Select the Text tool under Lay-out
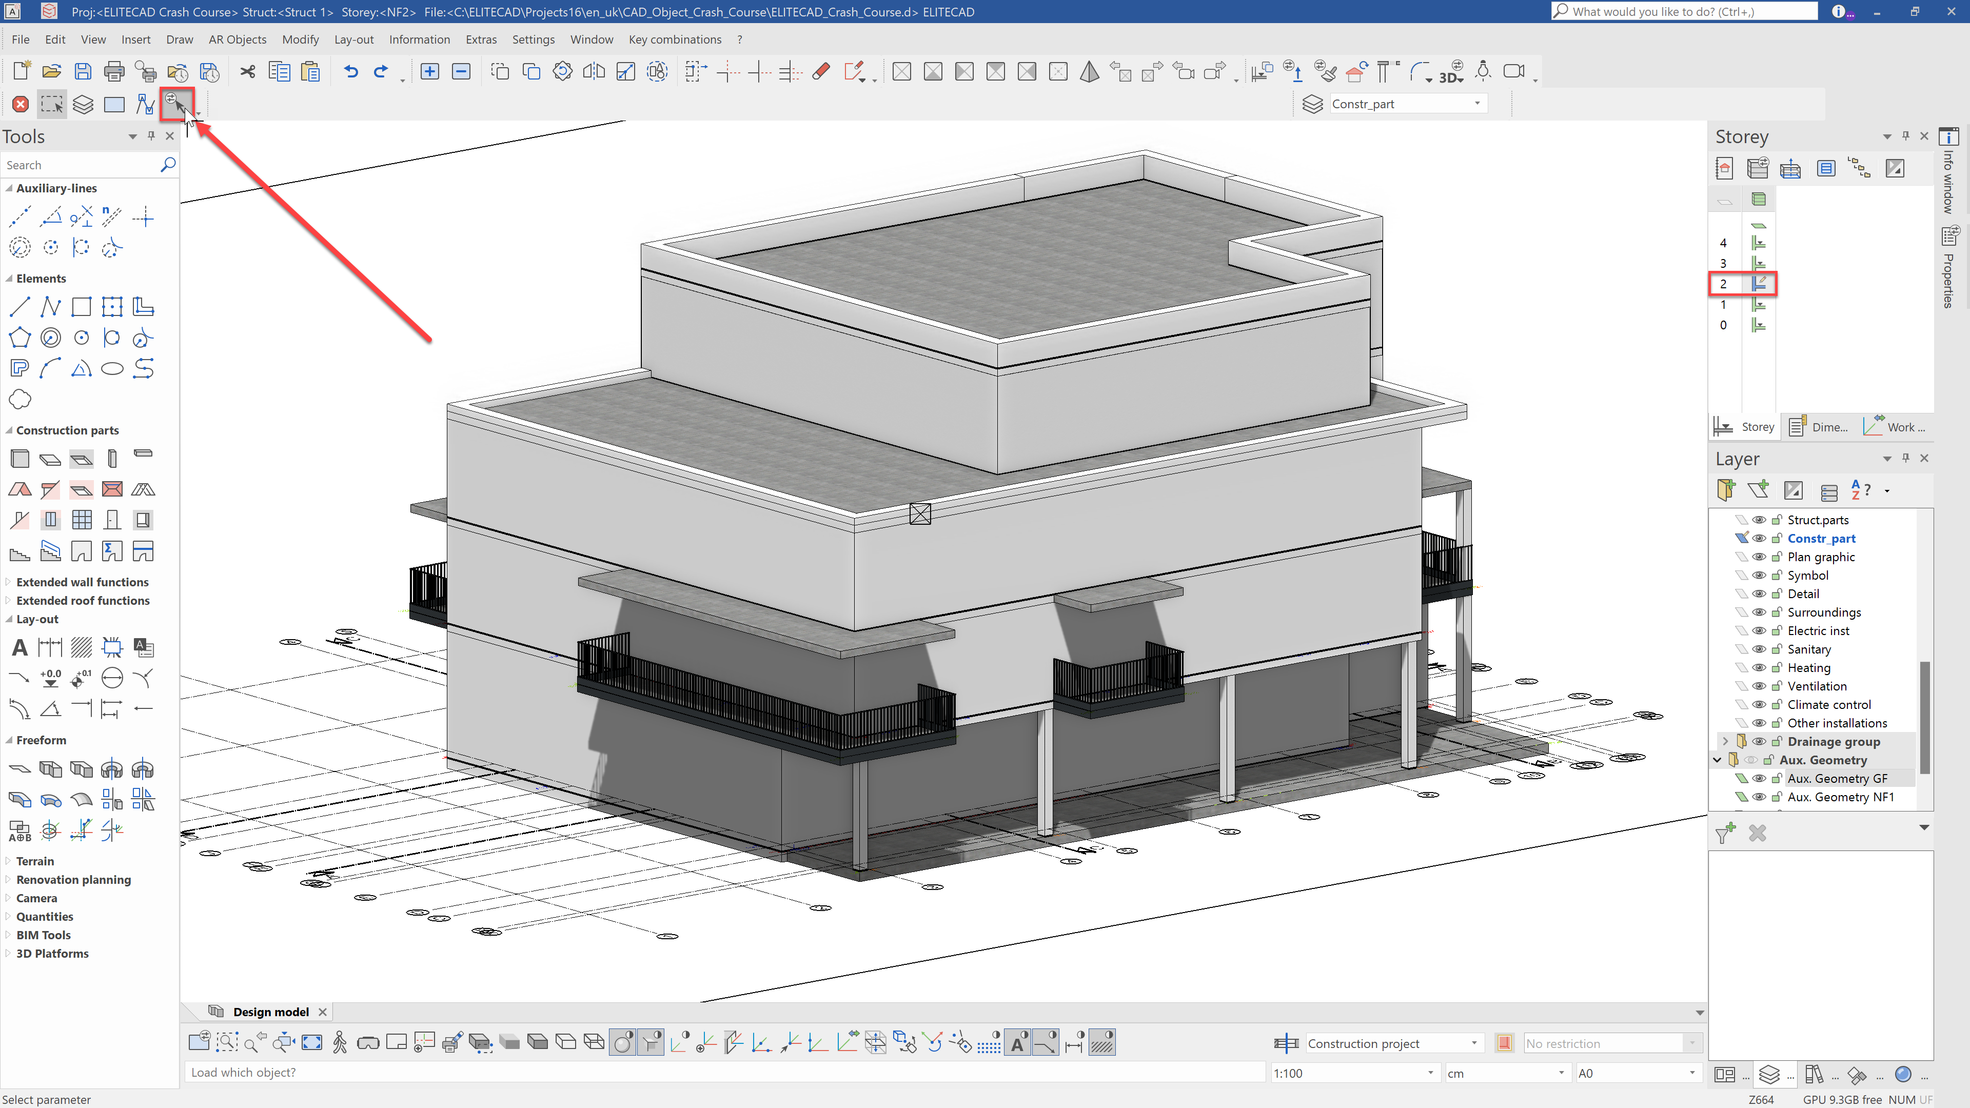The image size is (1970, 1108). click(x=20, y=648)
